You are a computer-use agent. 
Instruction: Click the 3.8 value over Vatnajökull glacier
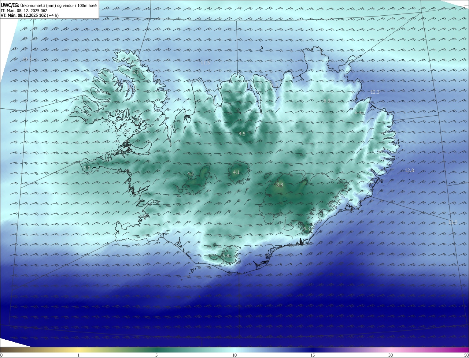[280, 185]
